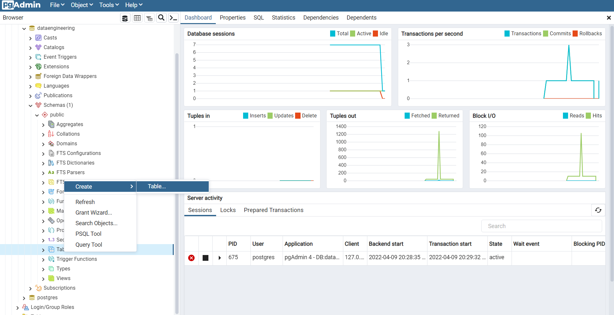Open the Prepared Transactions tab
Image resolution: width=614 pixels, height=315 pixels.
(273, 210)
